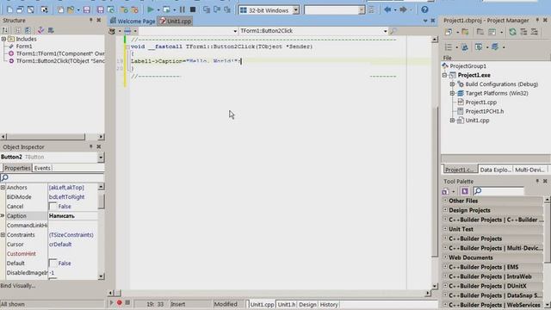The image size is (551, 310).
Task: Click the Save All toolbar icon
Action: click(101, 9)
